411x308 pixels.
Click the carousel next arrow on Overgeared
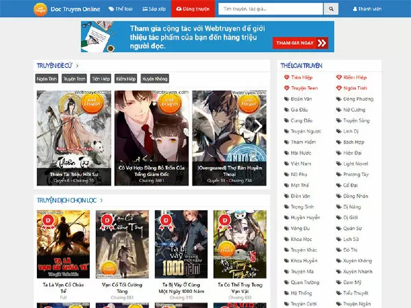point(258,126)
